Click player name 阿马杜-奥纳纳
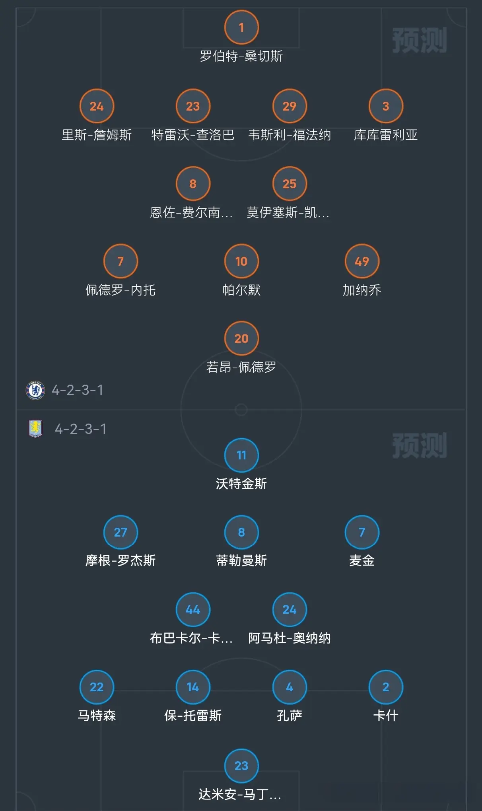Image resolution: width=482 pixels, height=811 pixels. point(290,638)
